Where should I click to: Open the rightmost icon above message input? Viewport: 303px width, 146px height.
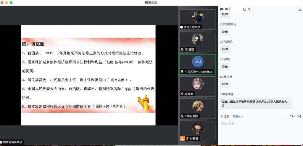(299, 117)
